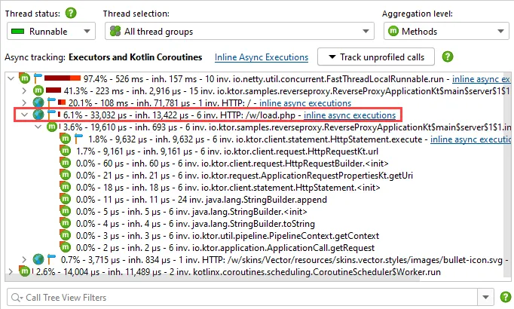Expand the CoroutineScheduler$Worker.run node
Viewport: 514px width, 309px height.
[11, 271]
